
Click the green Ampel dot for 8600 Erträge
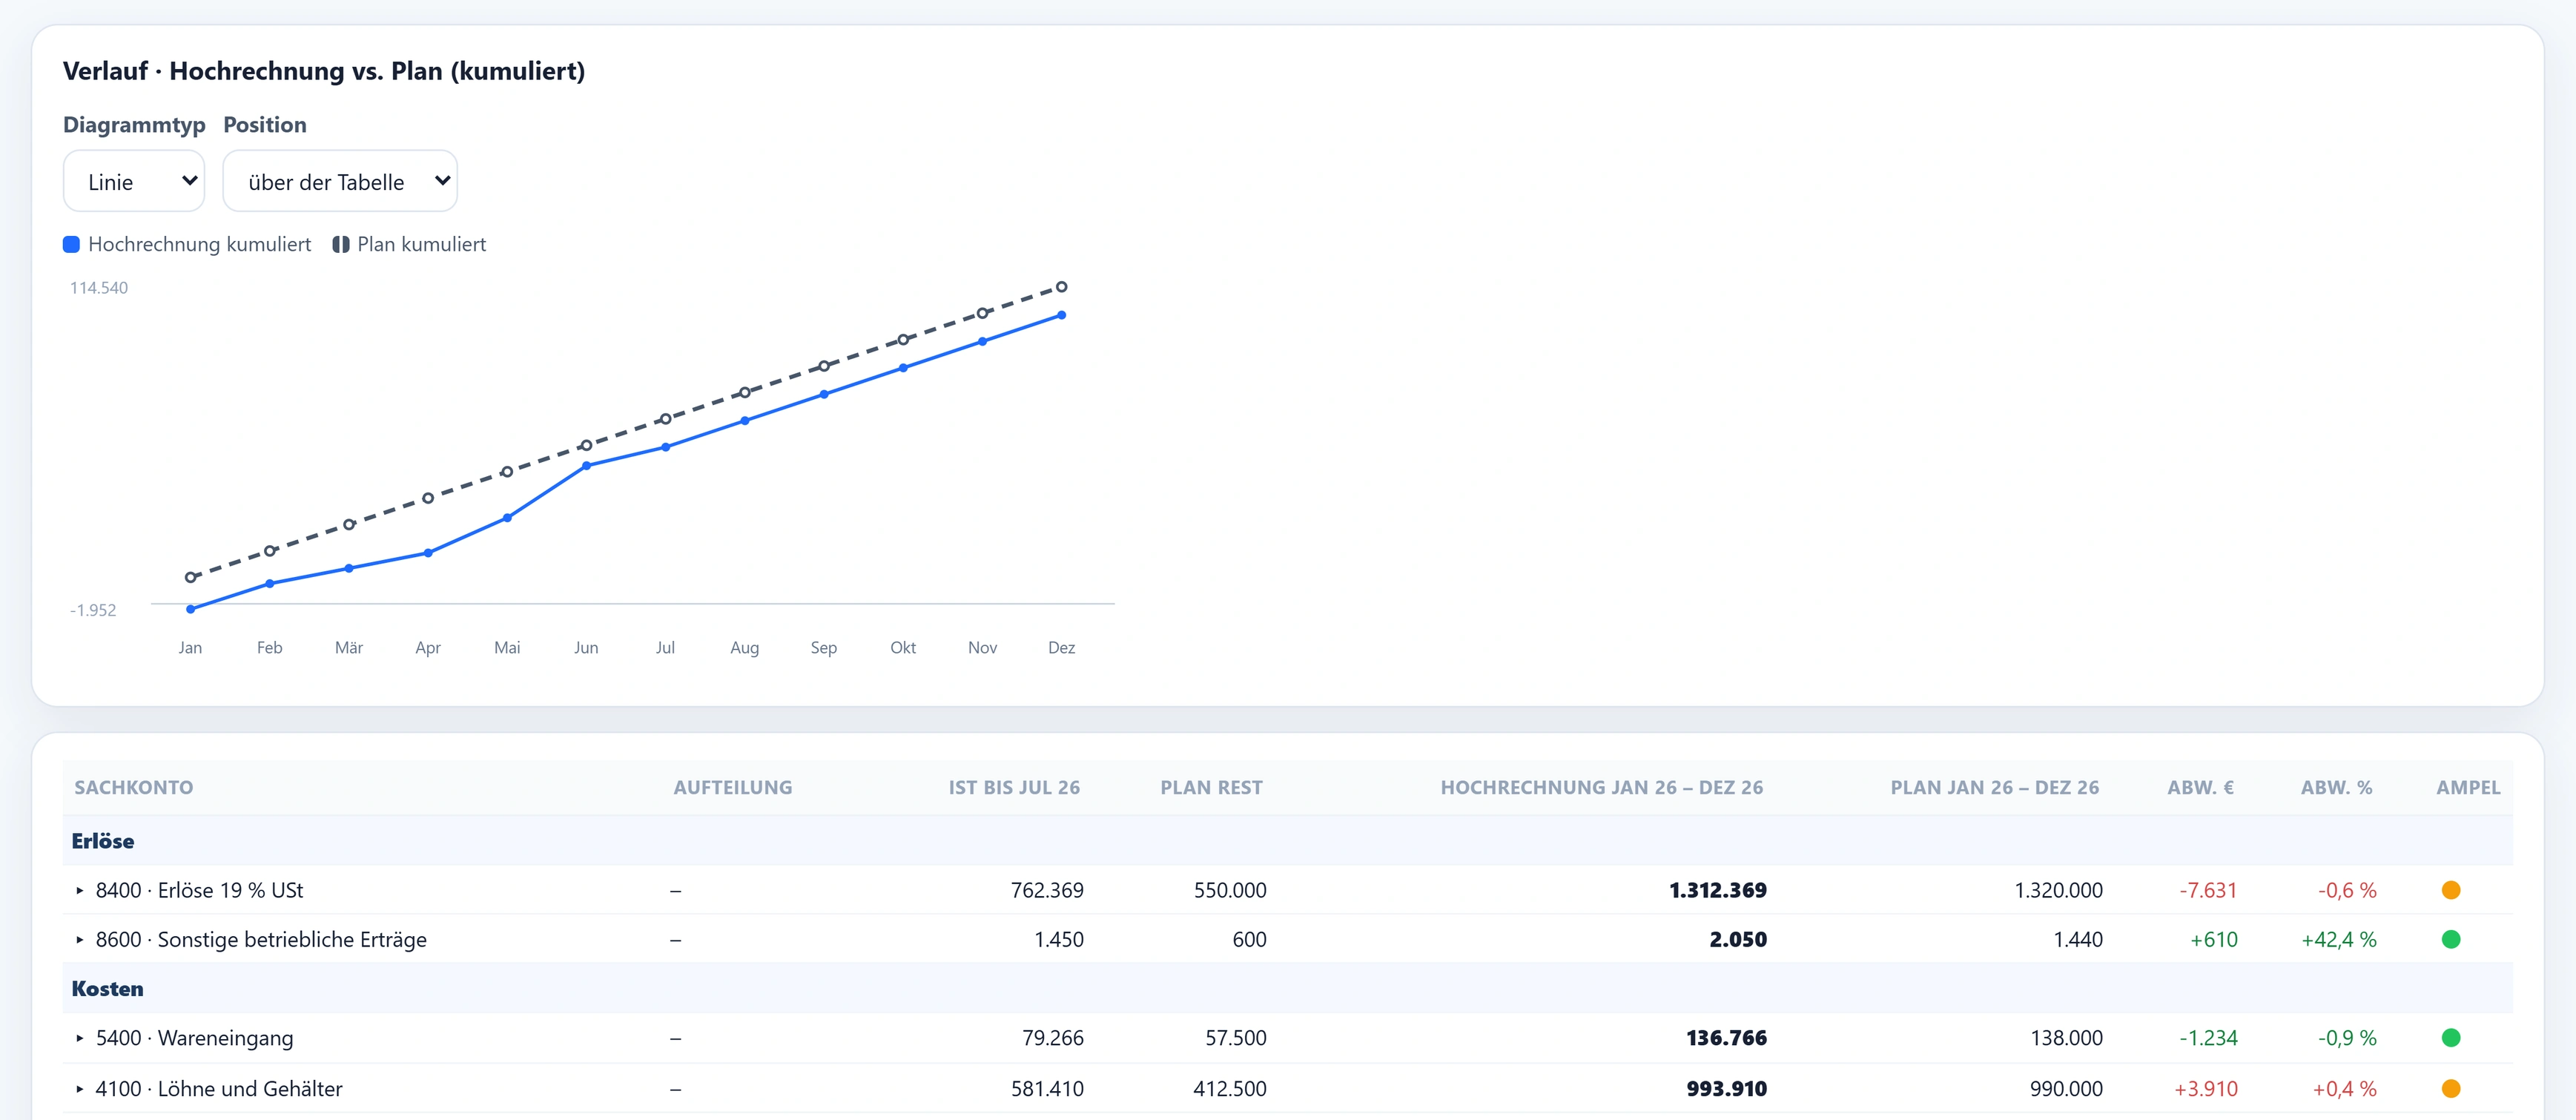[x=2450, y=939]
